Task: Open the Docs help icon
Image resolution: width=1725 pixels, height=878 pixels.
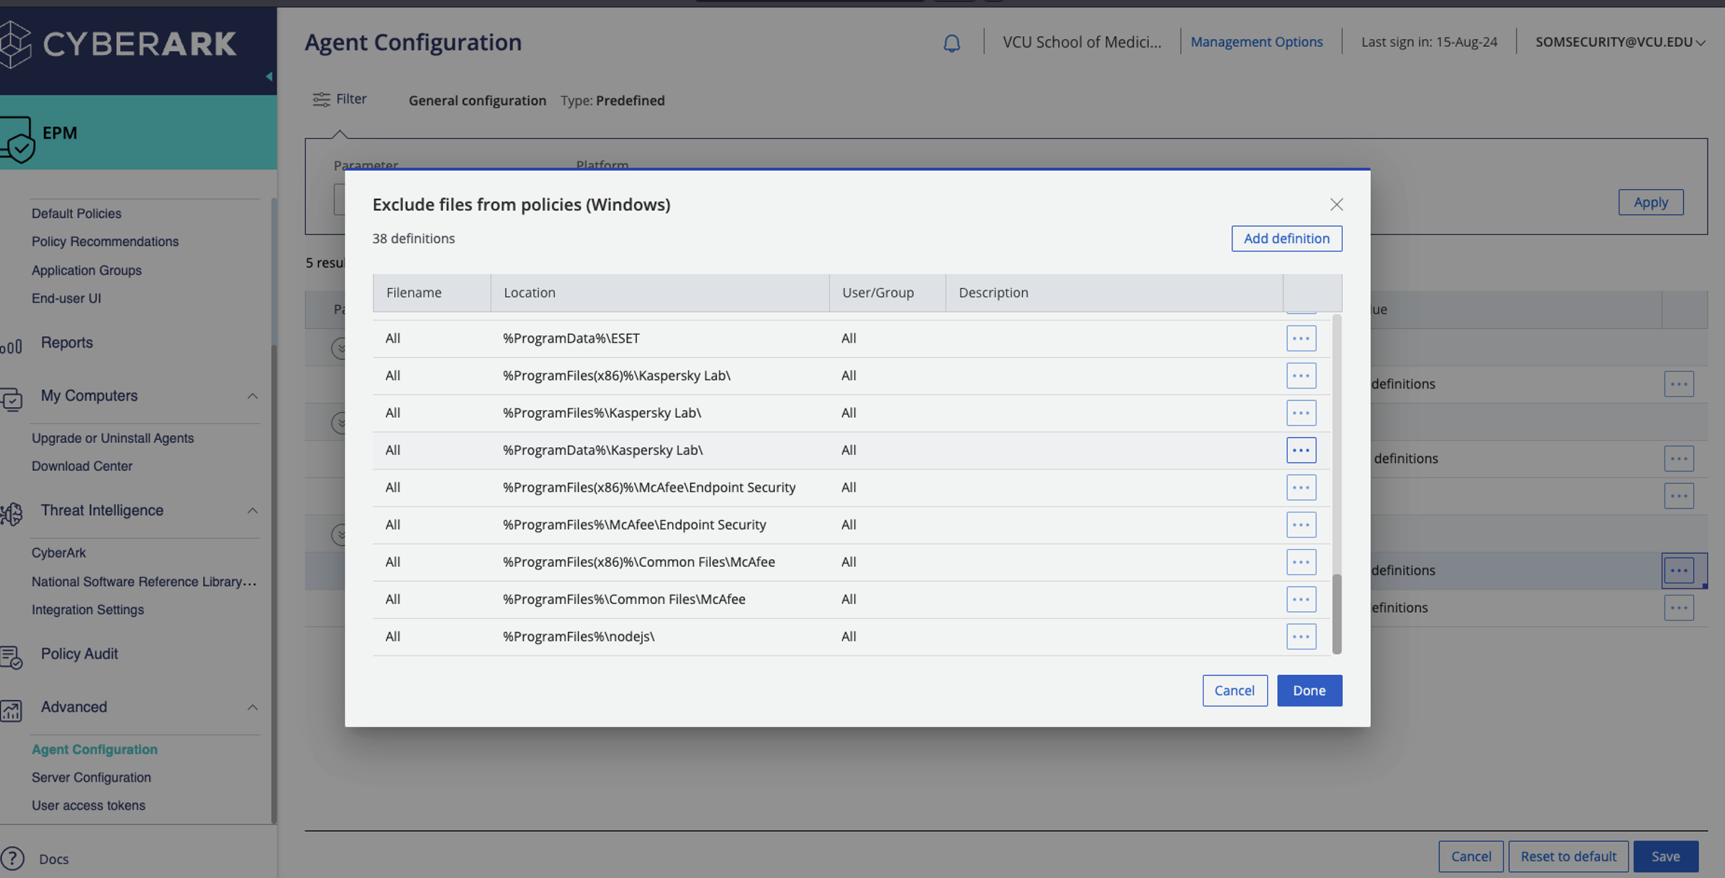Action: pyautogui.click(x=12, y=858)
